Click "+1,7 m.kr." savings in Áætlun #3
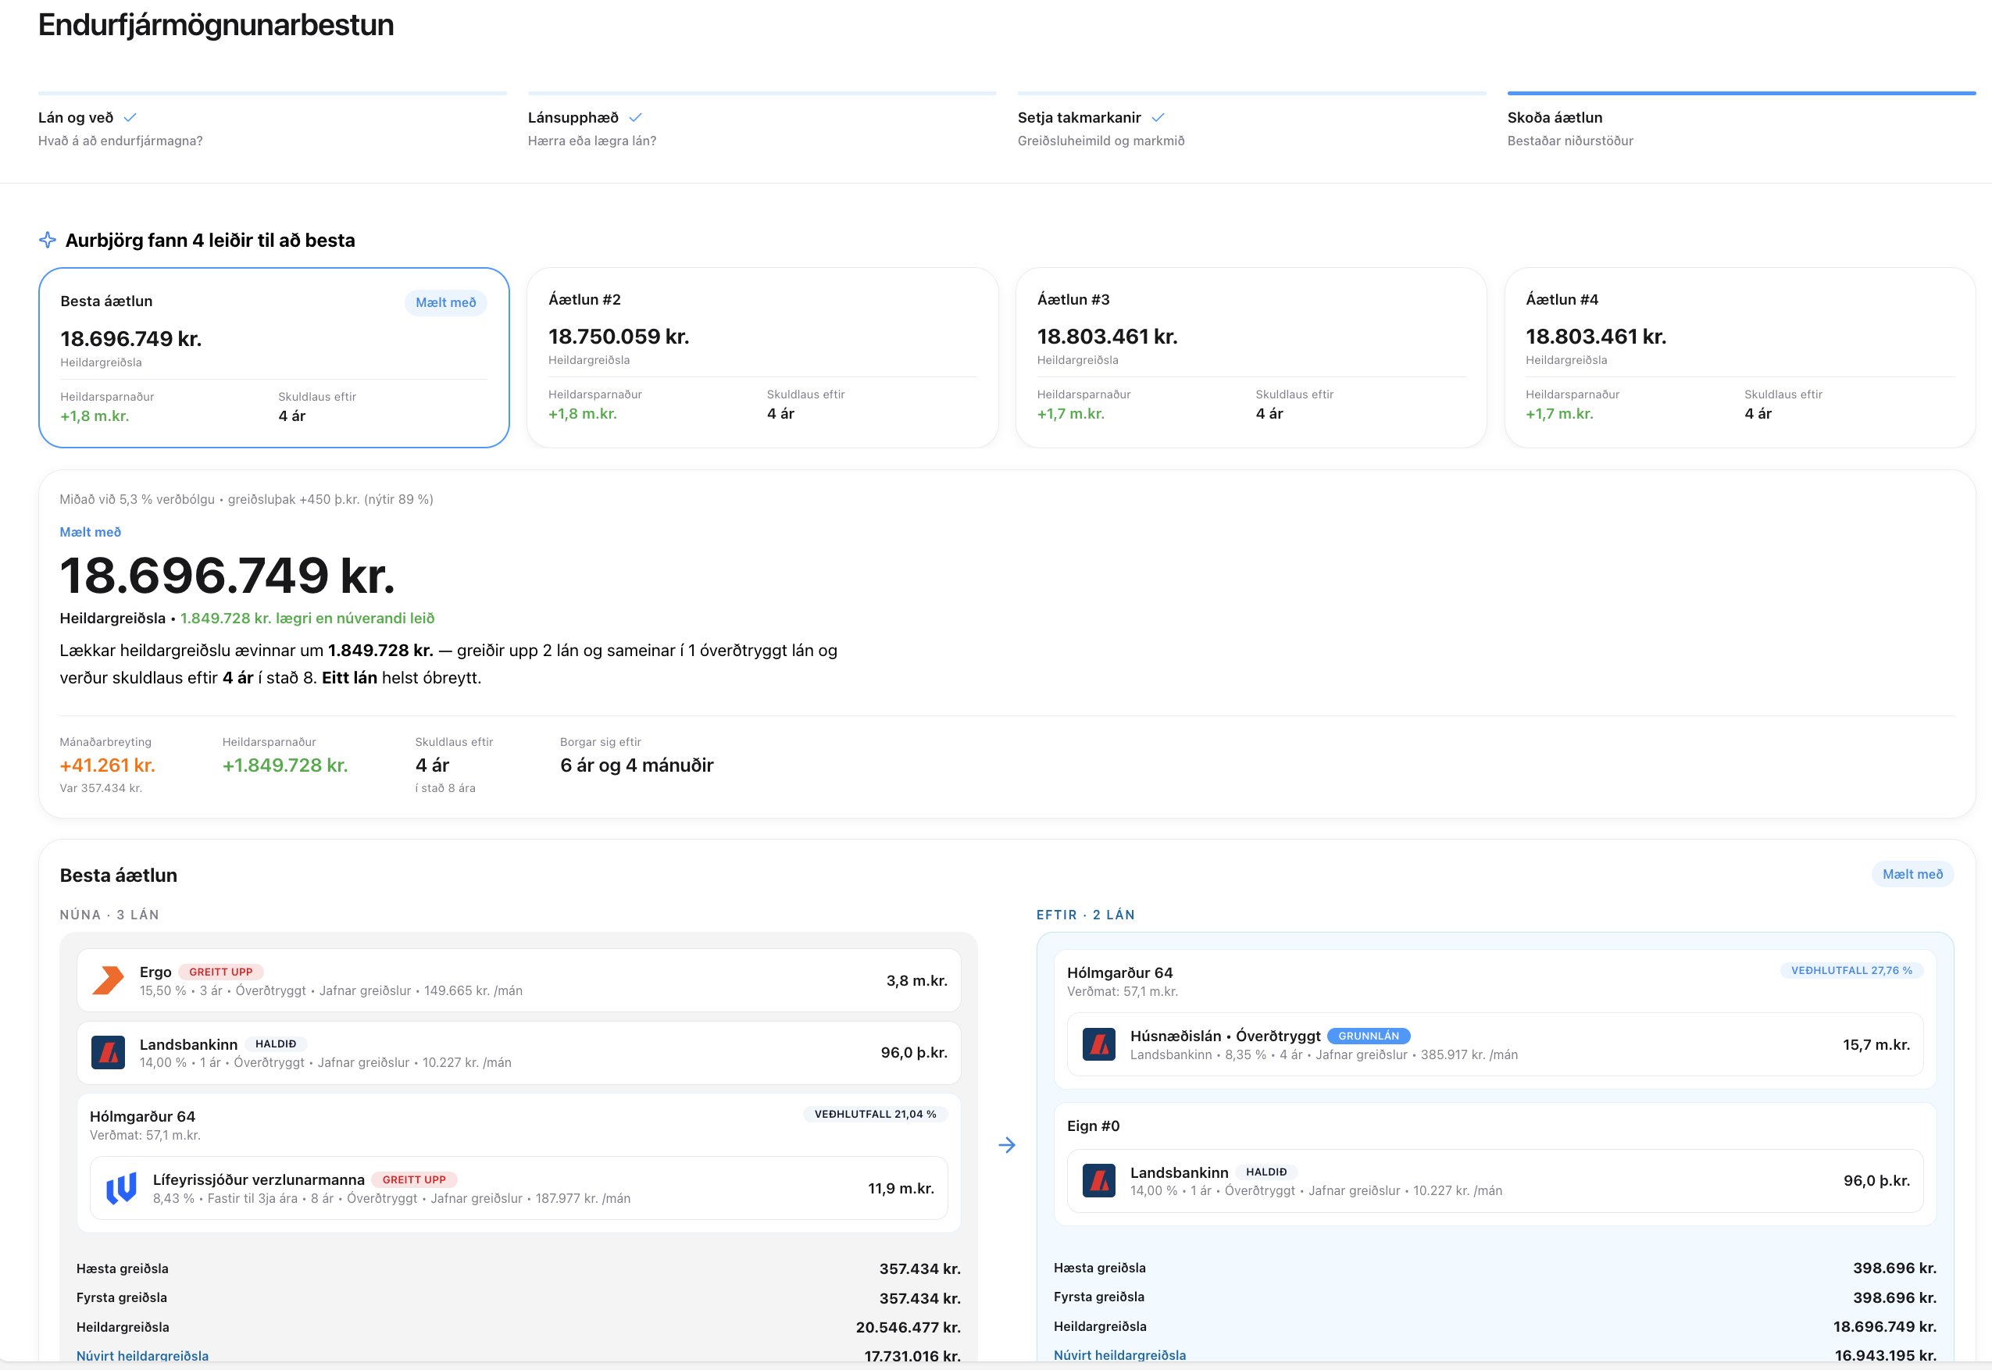This screenshot has height=1370, width=1992. 1071,414
